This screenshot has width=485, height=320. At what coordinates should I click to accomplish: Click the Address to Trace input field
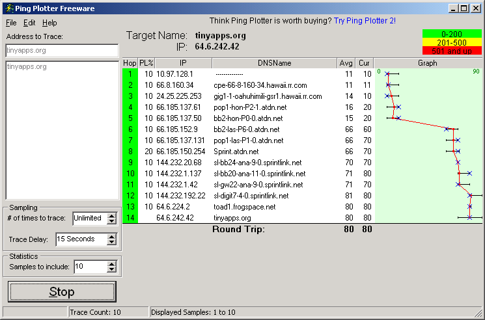pyautogui.click(x=62, y=49)
